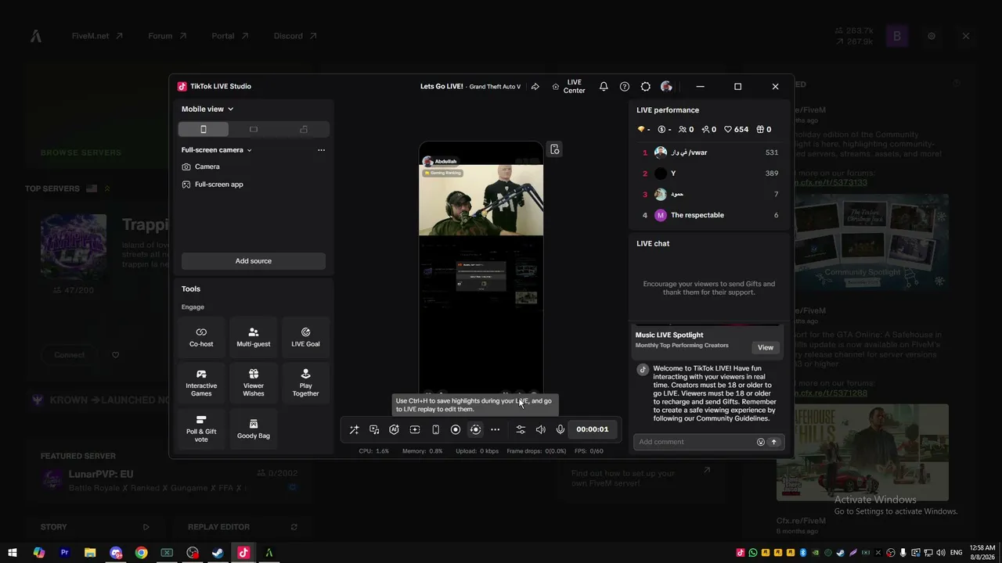Click the Add source button
This screenshot has width=1002, height=563.
pos(254,261)
